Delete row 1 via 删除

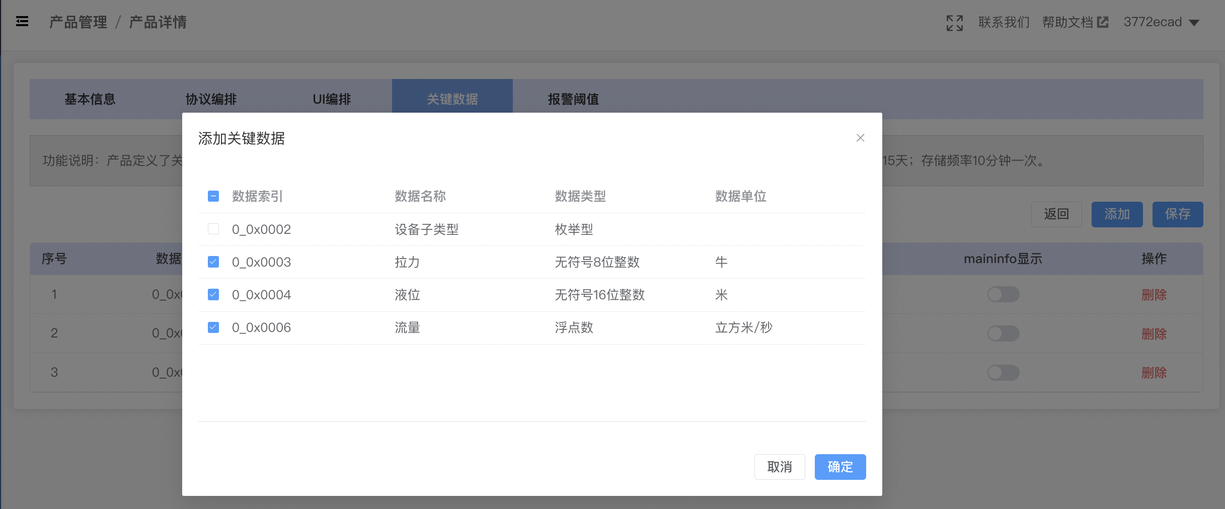point(1154,295)
